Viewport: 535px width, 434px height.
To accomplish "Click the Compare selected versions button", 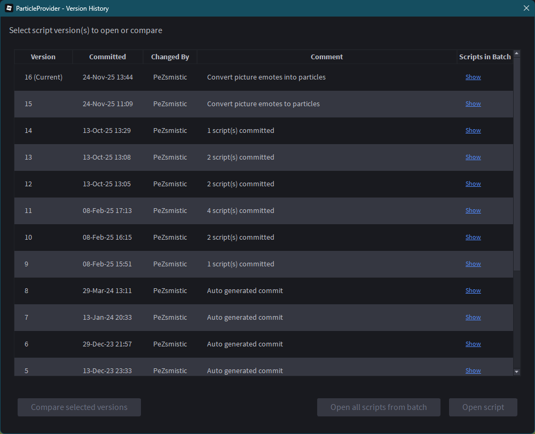I will 79,407.
